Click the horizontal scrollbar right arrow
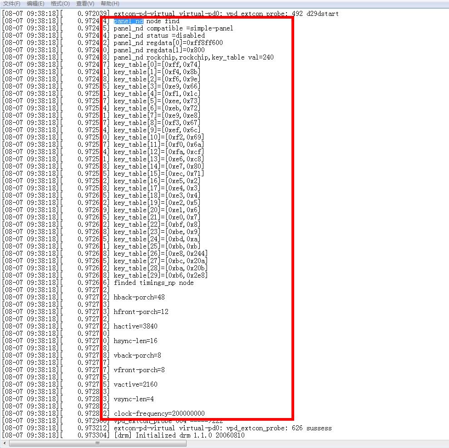This screenshot has width=449, height=448. point(446,443)
